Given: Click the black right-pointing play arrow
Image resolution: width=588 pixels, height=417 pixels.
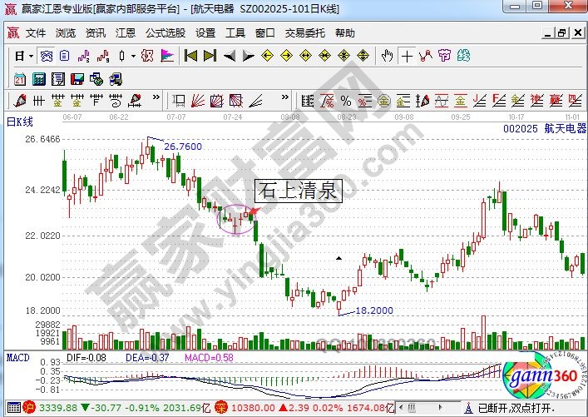Looking at the screenshot, I should (248, 57).
